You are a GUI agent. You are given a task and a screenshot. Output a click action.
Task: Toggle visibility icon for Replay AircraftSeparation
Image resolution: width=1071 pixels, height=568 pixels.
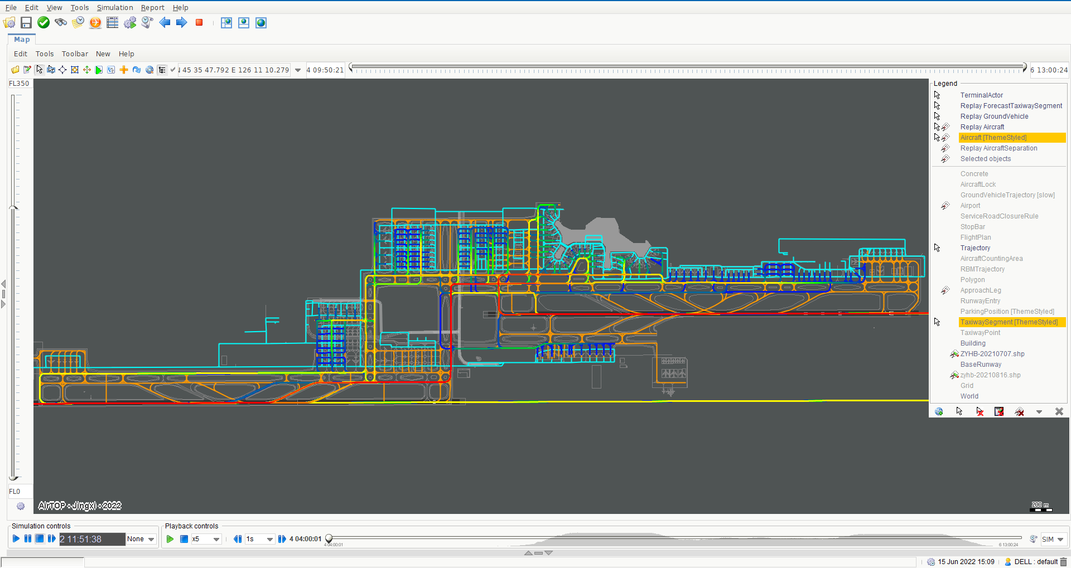click(945, 148)
